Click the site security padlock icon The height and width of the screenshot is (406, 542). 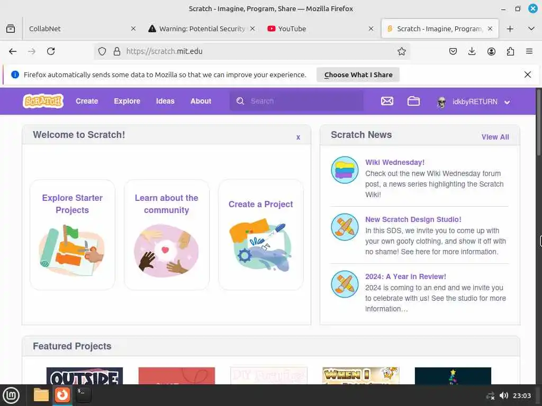(117, 51)
